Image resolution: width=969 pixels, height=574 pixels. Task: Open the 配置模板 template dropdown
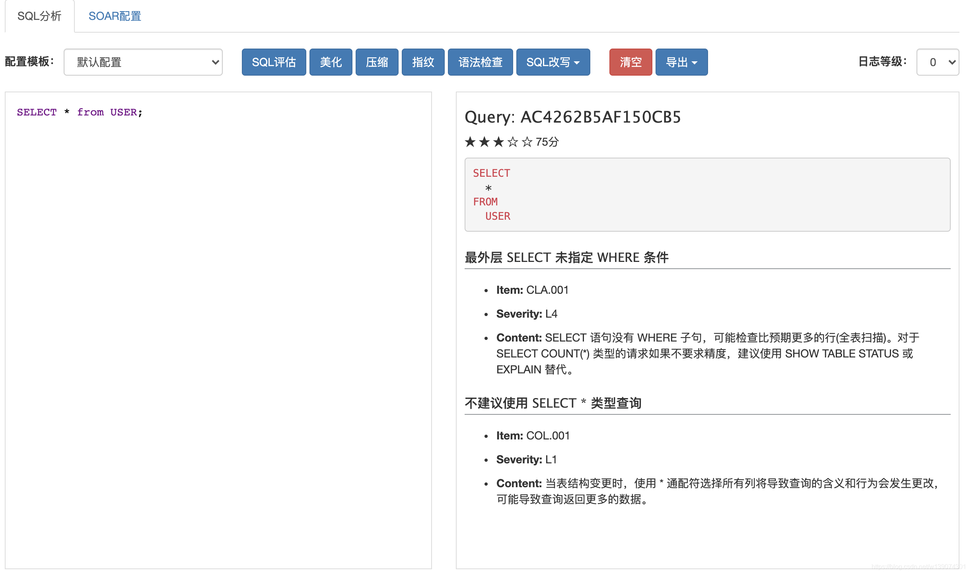tap(143, 62)
